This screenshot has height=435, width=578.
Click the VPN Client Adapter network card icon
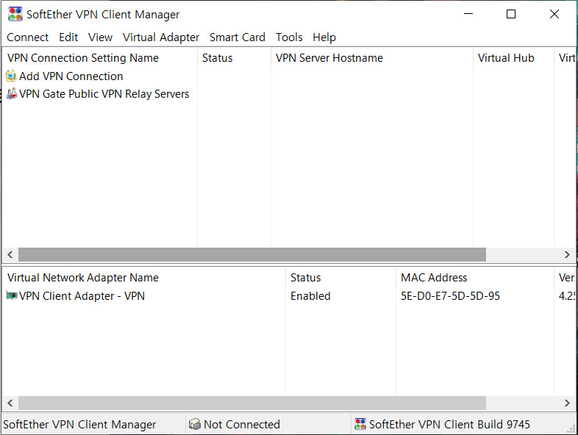click(x=12, y=296)
